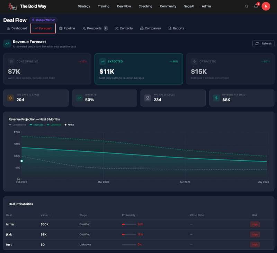The width and height of the screenshot is (277, 253).
Task: Click the 50% win rate value
Action: tap(90, 100)
